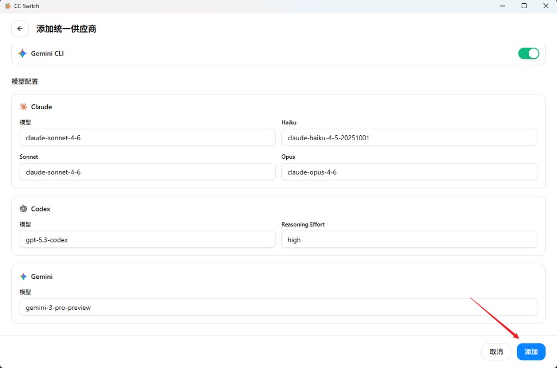557x368 pixels.
Task: Maximize the CC Switch window
Action: [x=524, y=6]
